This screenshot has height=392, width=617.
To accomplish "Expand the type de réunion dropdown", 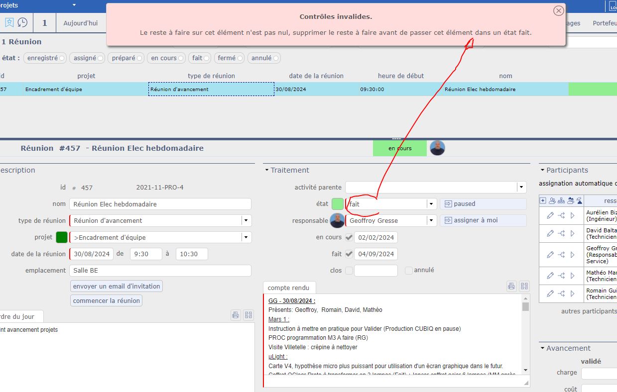I will click(x=246, y=220).
